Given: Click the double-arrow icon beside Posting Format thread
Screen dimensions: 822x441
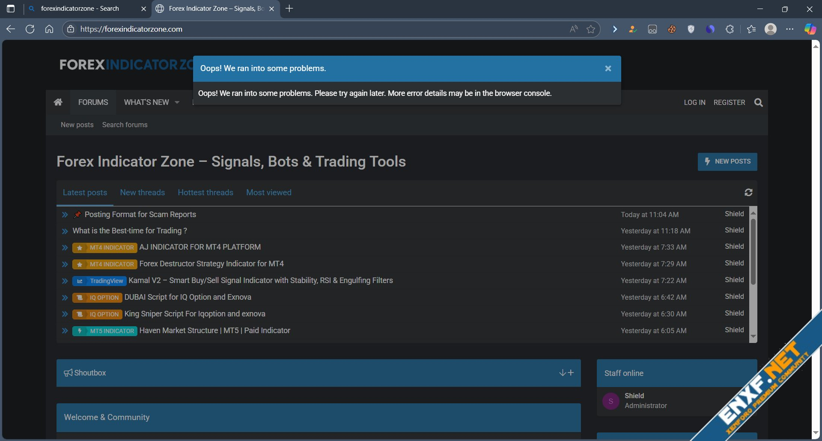Looking at the screenshot, I should click(65, 215).
